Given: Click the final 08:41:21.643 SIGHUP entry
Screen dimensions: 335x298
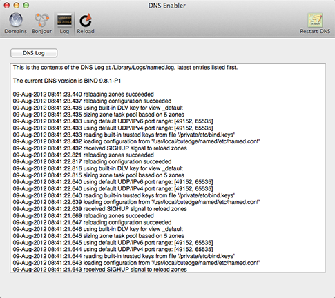Looking at the screenshot, I should (x=100, y=270).
